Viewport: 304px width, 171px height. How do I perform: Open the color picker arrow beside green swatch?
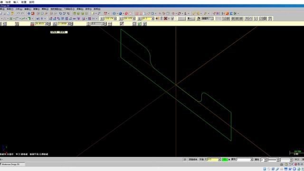pyautogui.click(x=229, y=160)
